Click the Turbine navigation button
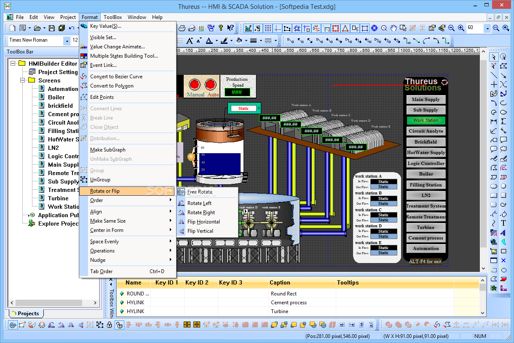514x343 pixels. click(x=426, y=227)
